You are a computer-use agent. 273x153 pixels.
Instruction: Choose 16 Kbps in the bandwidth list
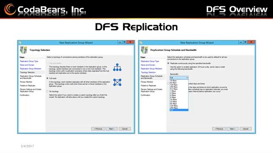(x=179, y=81)
